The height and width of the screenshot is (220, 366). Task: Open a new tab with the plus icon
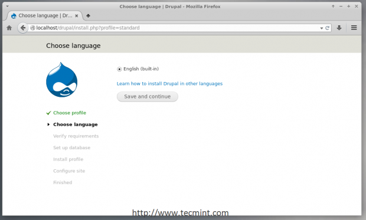[x=88, y=16]
